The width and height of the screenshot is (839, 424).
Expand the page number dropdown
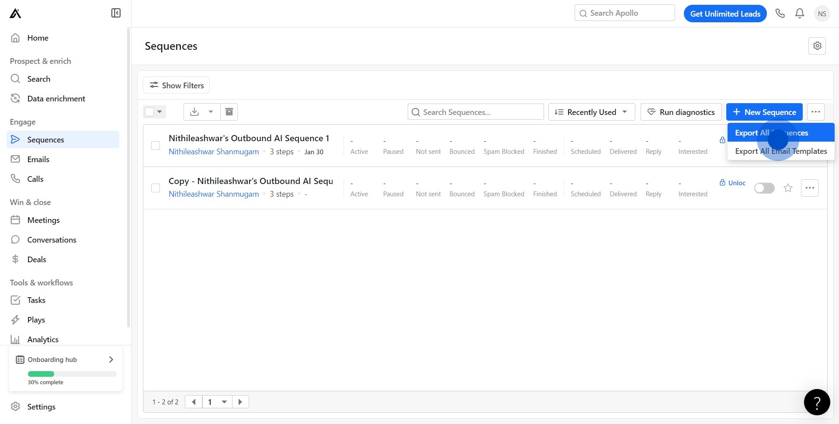click(224, 402)
